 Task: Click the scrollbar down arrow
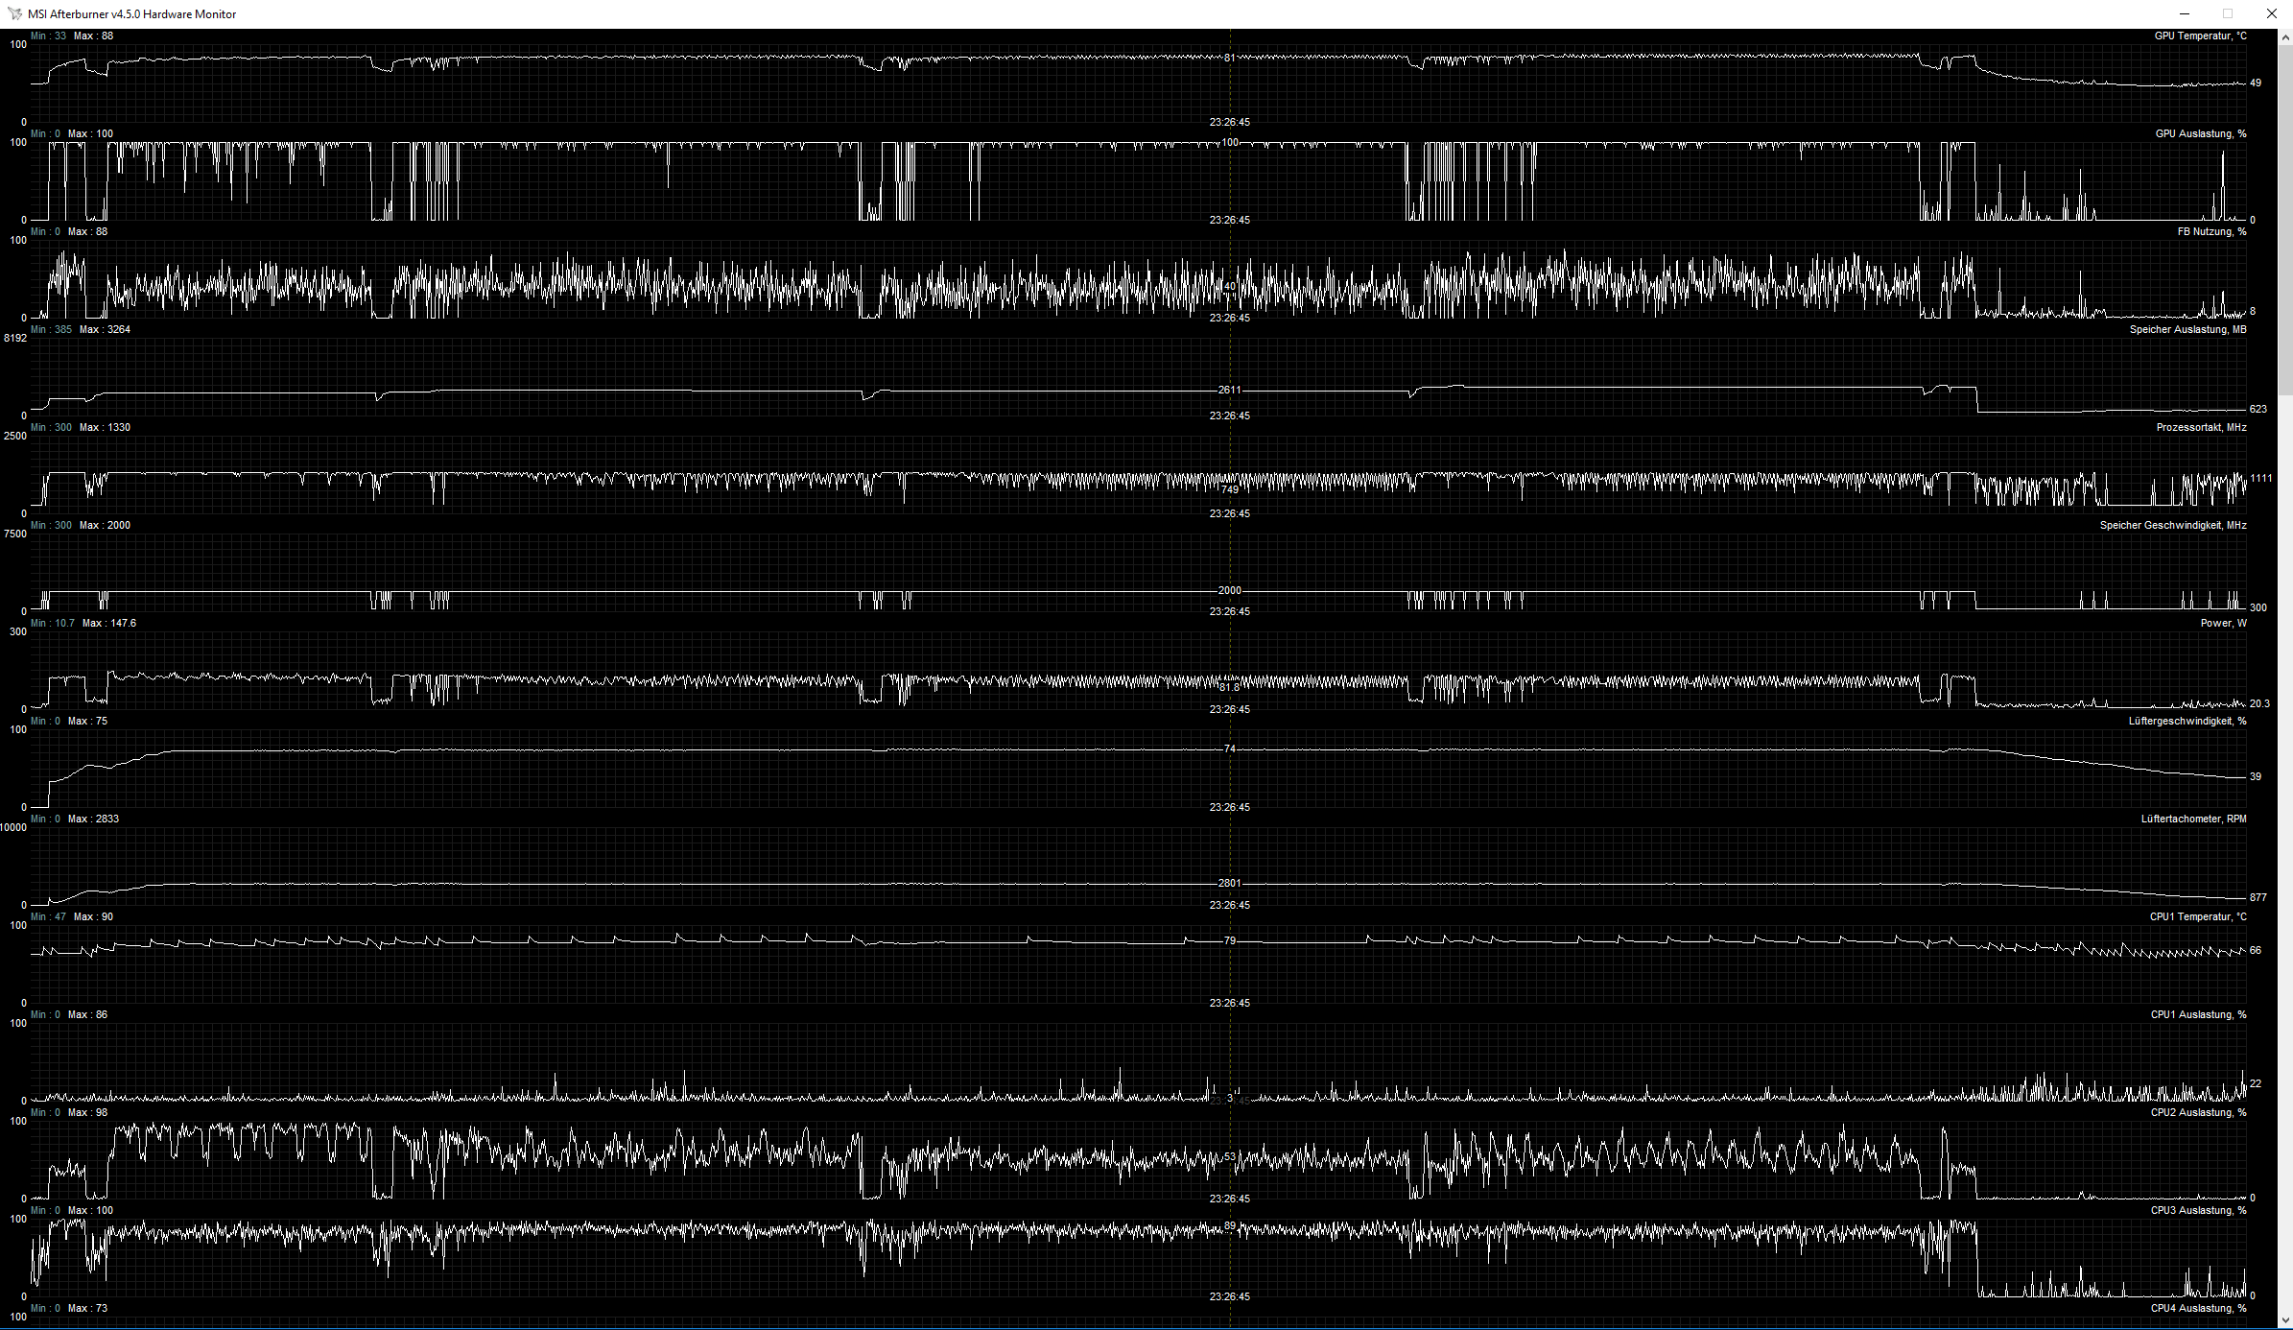click(2285, 1320)
